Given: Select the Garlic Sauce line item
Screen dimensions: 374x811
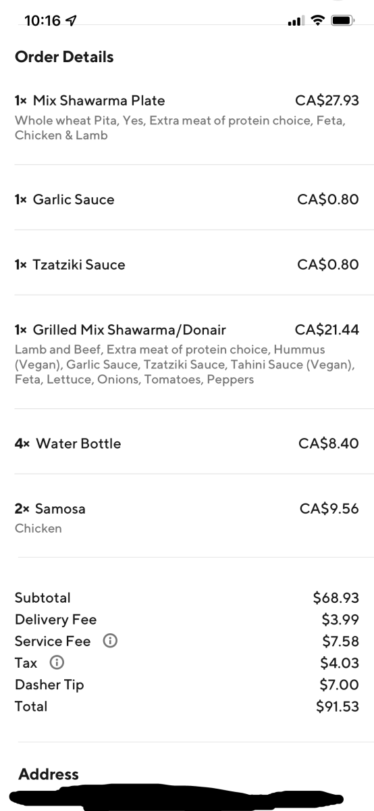Looking at the screenshot, I should (x=187, y=199).
